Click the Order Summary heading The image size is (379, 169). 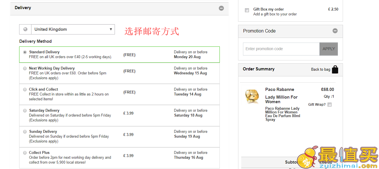point(259,69)
